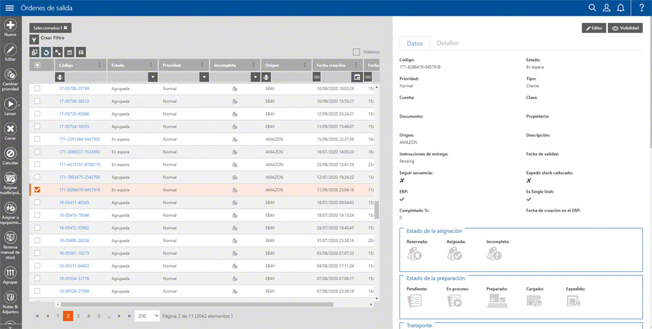Clear selection with Seleccionados X

coord(65,27)
